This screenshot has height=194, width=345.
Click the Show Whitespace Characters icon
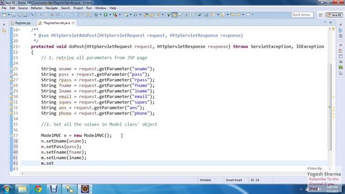192,15
